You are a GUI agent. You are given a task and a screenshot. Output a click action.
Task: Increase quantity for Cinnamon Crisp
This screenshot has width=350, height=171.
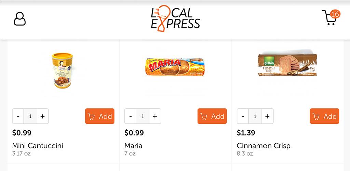point(267,116)
